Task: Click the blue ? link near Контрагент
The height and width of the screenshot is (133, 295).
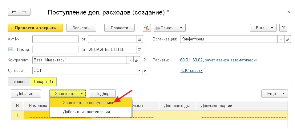Action: tap(144, 60)
